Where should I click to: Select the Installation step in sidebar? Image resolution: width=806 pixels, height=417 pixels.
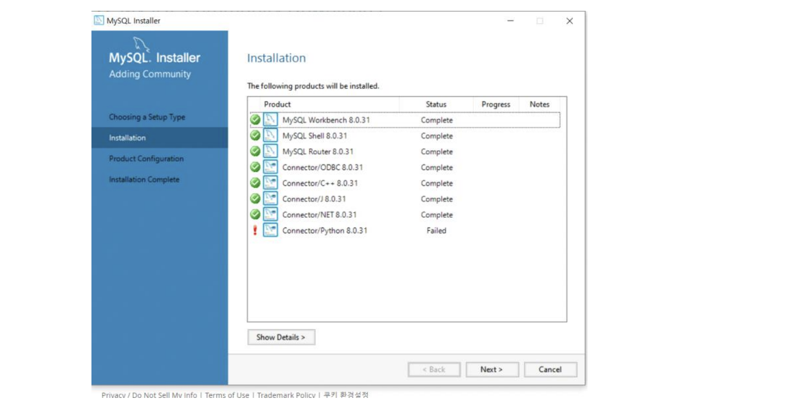pos(160,138)
